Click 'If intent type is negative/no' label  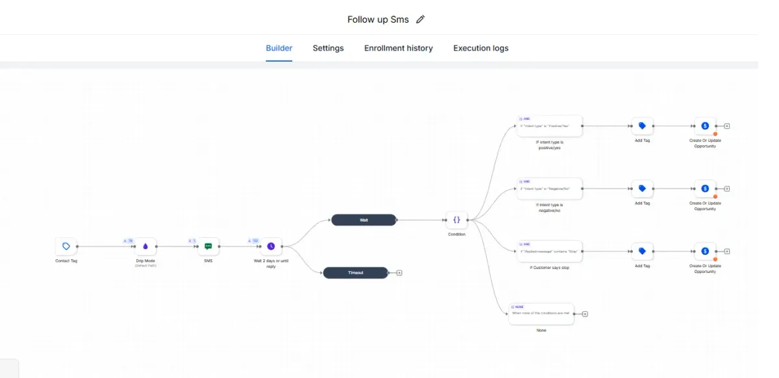point(549,207)
